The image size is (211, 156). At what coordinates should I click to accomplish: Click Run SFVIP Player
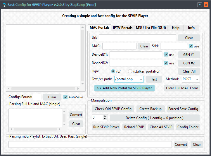pyautogui.click(x=106, y=127)
